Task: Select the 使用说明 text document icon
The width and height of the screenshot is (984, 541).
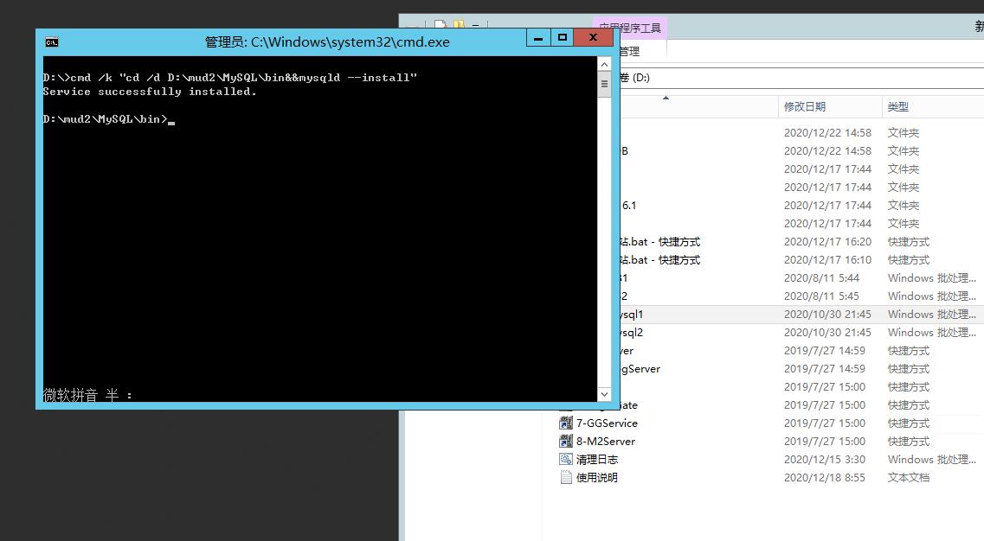Action: tap(566, 478)
